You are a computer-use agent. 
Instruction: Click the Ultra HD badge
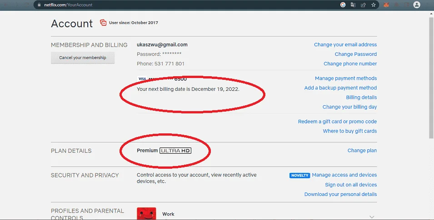coord(175,151)
